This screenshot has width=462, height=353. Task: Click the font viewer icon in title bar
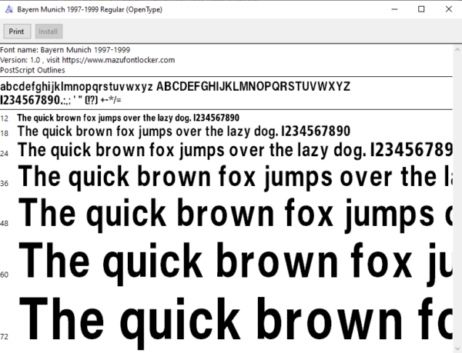tap(9, 9)
